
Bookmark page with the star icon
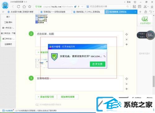(30, 7)
